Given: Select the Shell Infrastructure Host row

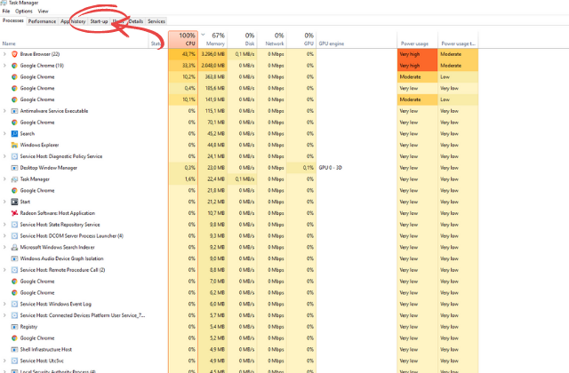Looking at the screenshot, I should point(239,349).
